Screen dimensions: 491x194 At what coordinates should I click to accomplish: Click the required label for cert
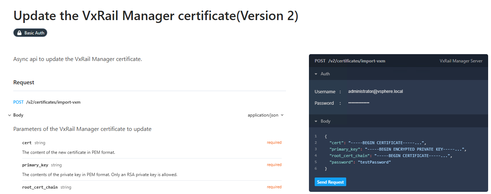click(274, 143)
